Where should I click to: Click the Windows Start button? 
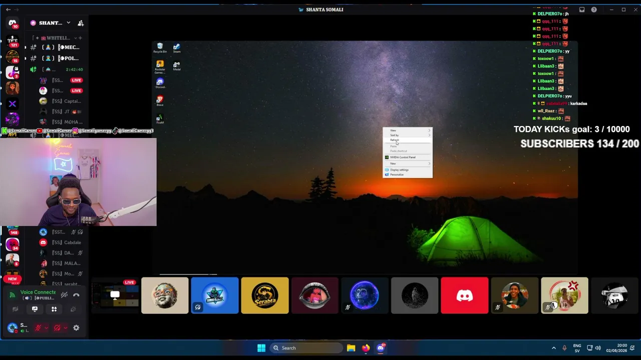261,348
